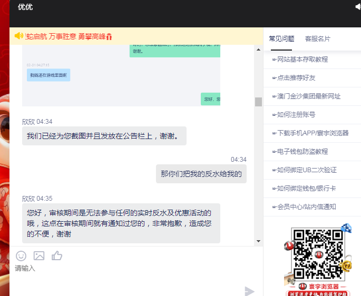Image resolution: width=361 pixels, height=296 pixels.
Task: Toggle the sound icon in header
Action: (358, 7)
